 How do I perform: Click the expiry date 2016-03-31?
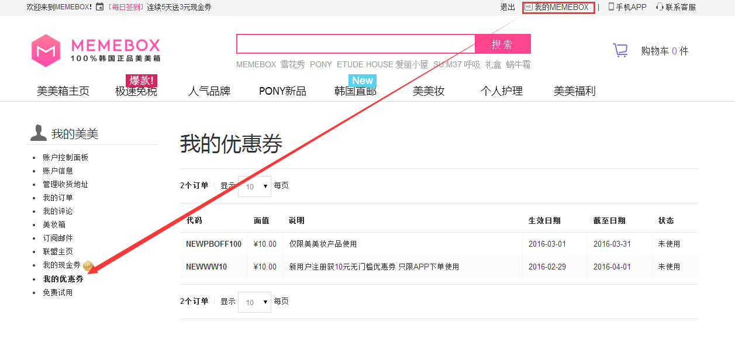(x=612, y=244)
